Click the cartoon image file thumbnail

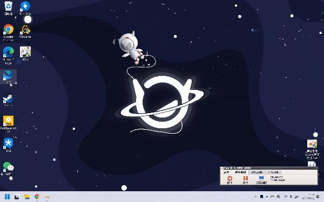(25, 53)
